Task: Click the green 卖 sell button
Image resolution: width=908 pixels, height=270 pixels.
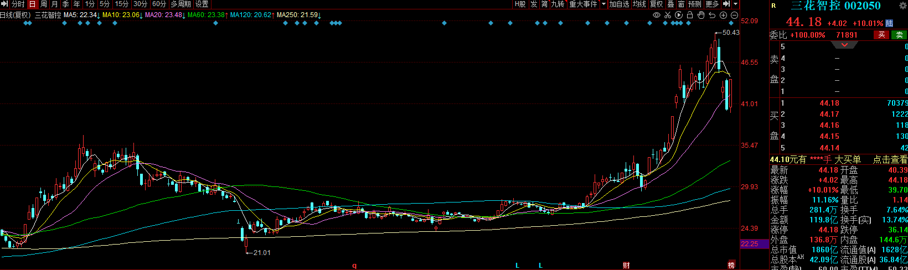Action: 899,35
